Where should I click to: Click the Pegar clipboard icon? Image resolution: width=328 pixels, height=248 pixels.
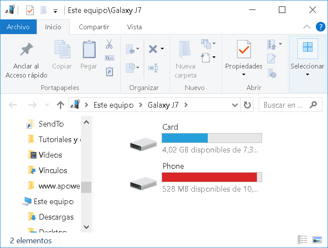click(89, 49)
